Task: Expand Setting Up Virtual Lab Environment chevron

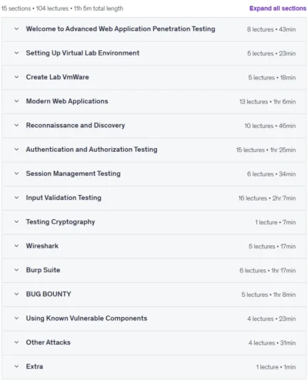Action: [x=16, y=53]
